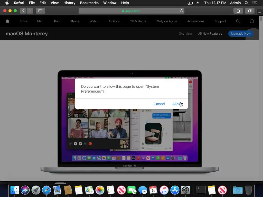This screenshot has width=263, height=197.
Task: Open the Mail stamp icon in the Dock
Action: (x=57, y=190)
